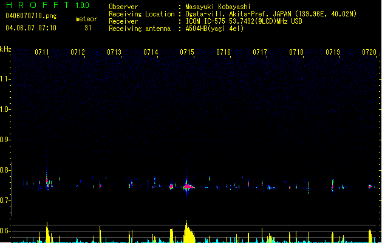Click the Receiving antenna field label

tap(140, 29)
